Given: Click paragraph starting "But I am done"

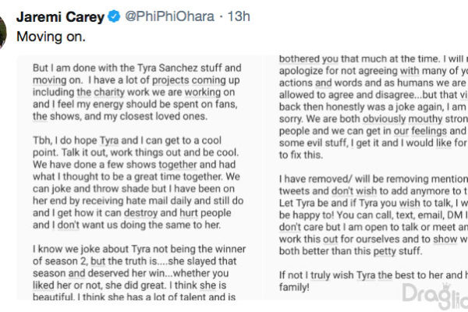Looking at the screenshot, I should coord(137,92).
